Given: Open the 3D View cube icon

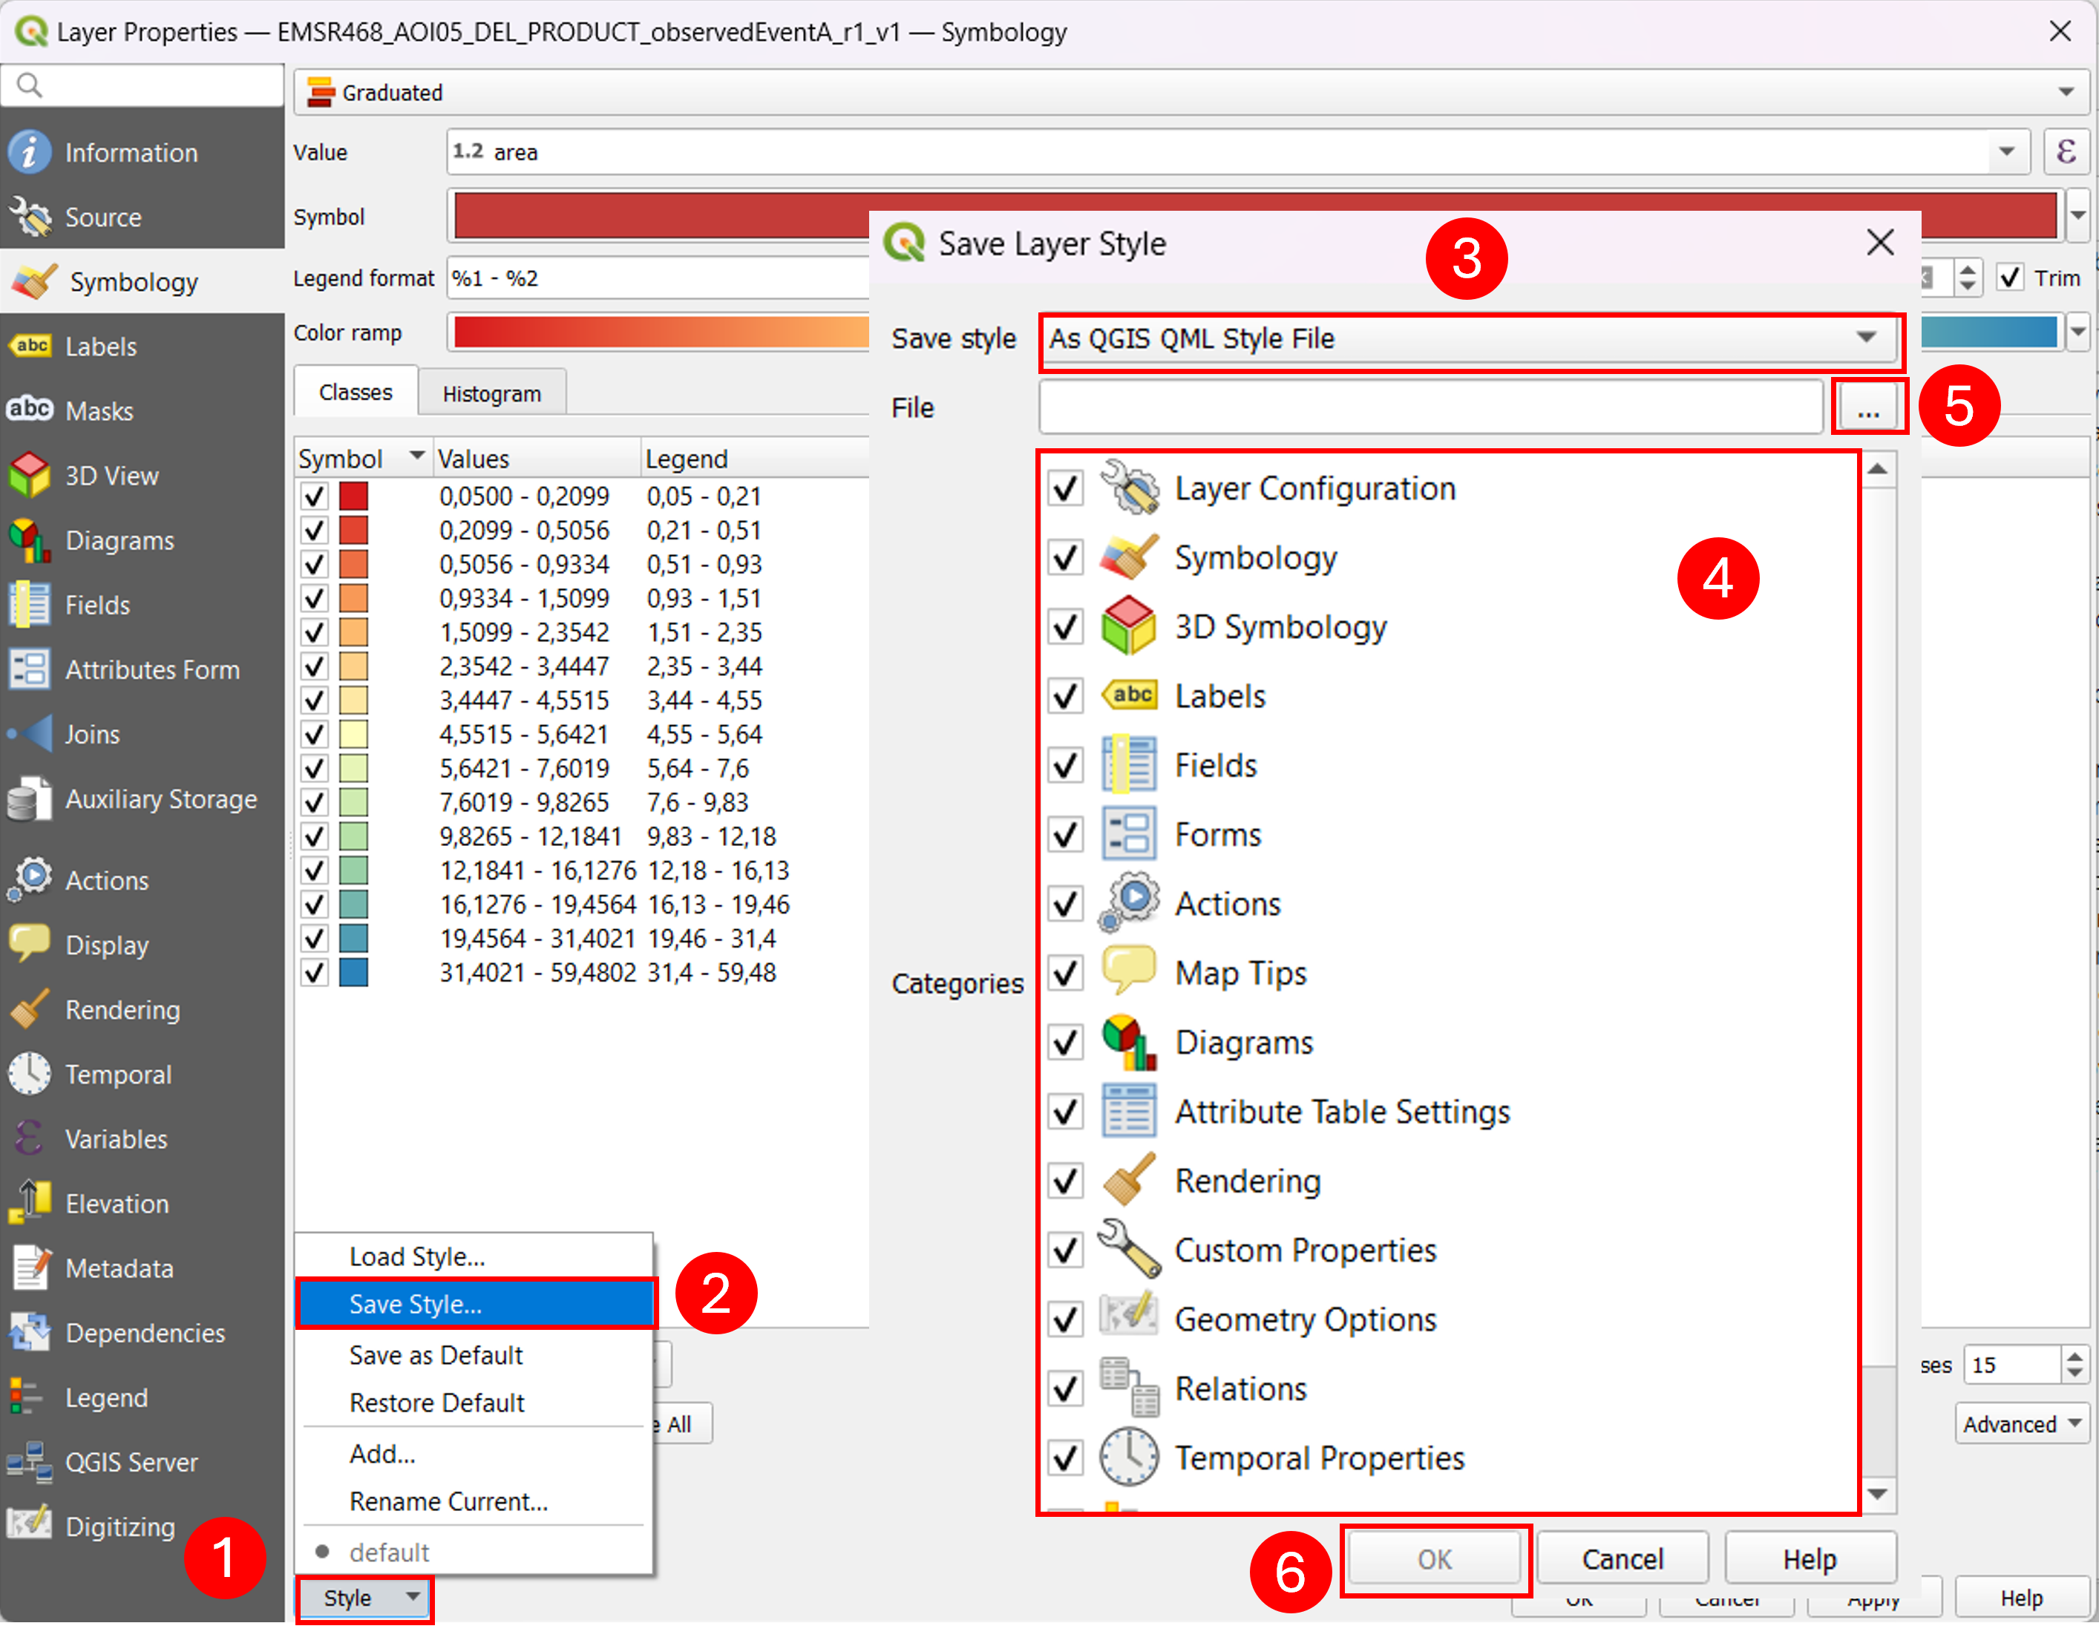Looking at the screenshot, I should pyautogui.click(x=30, y=475).
